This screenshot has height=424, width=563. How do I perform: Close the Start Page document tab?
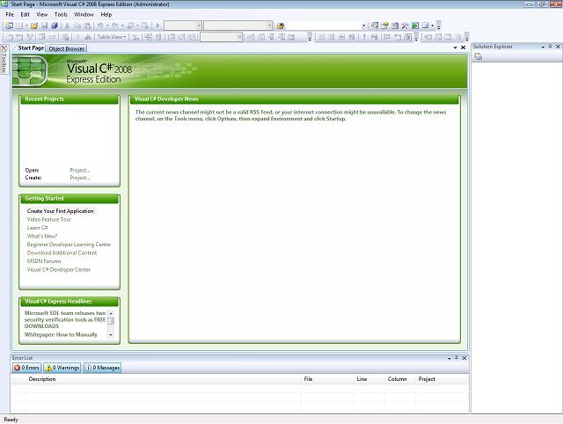pyautogui.click(x=464, y=48)
